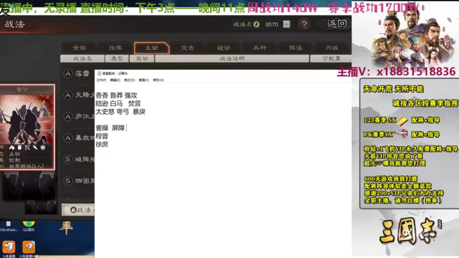Switch to the 内政 tab
459x258 pixels.
pos(332,48)
